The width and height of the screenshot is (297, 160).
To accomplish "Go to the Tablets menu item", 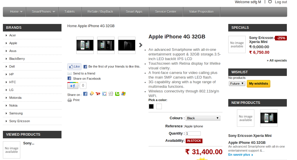I will 70,12.
